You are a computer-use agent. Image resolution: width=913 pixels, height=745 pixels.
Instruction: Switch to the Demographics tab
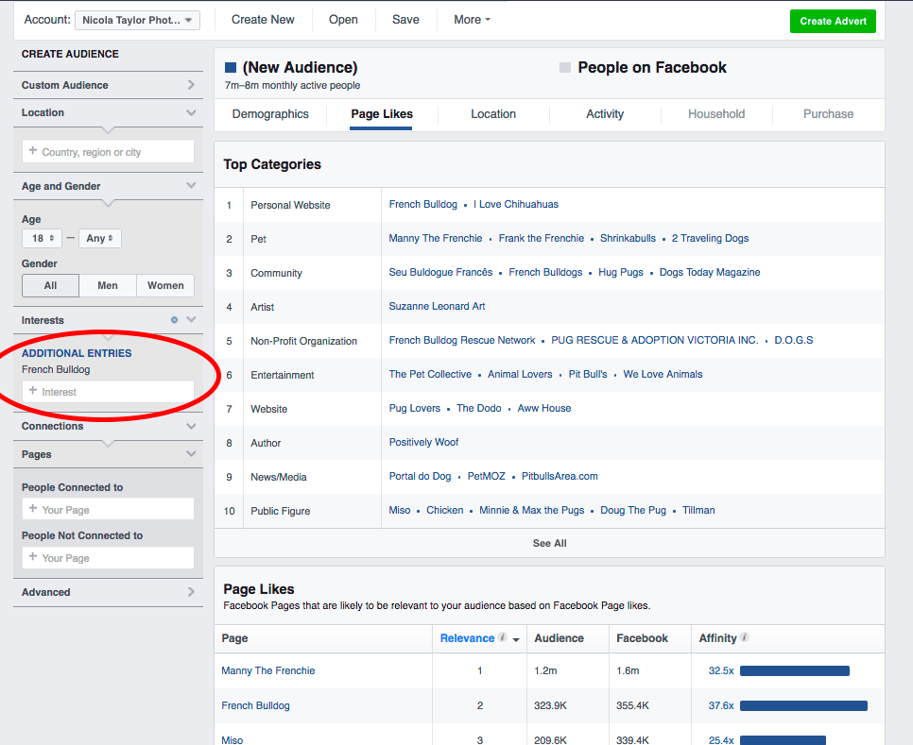click(x=270, y=114)
